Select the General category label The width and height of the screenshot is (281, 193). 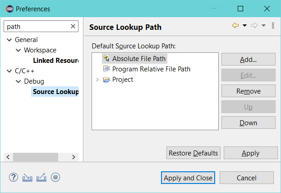coord(26,40)
